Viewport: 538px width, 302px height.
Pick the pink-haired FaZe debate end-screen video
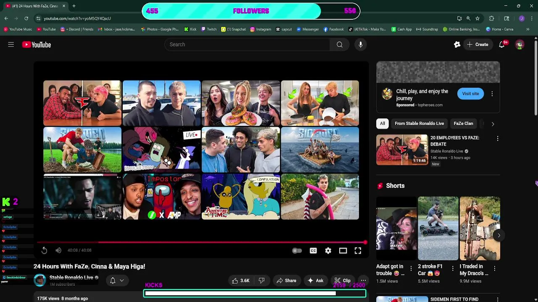point(82,103)
